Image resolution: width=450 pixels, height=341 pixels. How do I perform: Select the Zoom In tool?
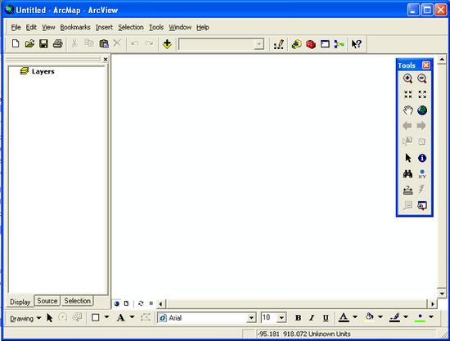pyautogui.click(x=407, y=79)
